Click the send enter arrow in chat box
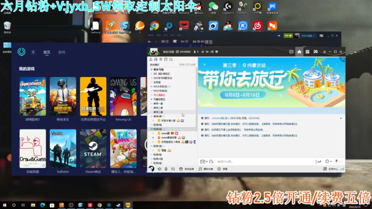 319,162
